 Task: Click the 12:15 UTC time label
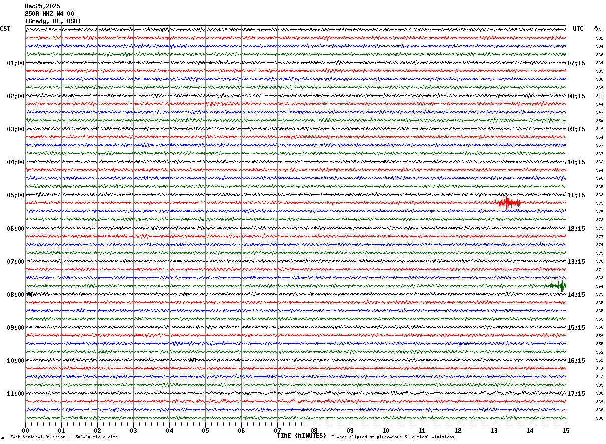tap(576, 229)
